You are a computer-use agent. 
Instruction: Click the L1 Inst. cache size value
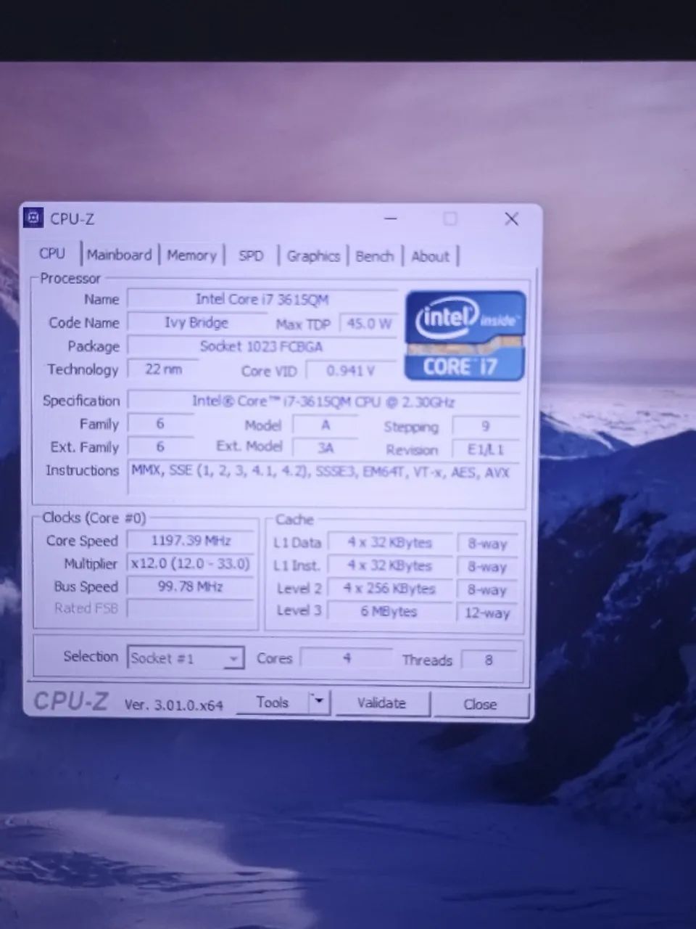point(390,566)
